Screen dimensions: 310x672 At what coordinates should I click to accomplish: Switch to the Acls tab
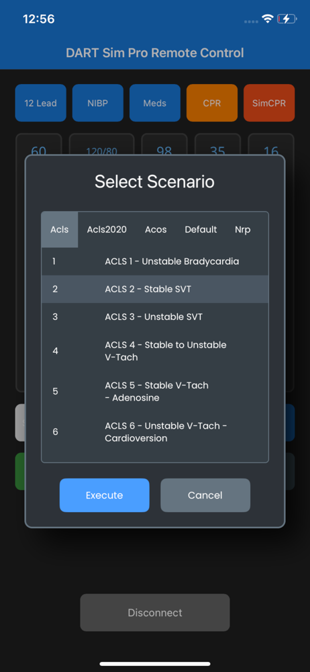point(60,230)
